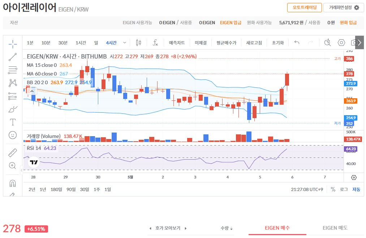Select the trend line drawing tool
Viewport: 366px width, 238px height.
point(13,57)
